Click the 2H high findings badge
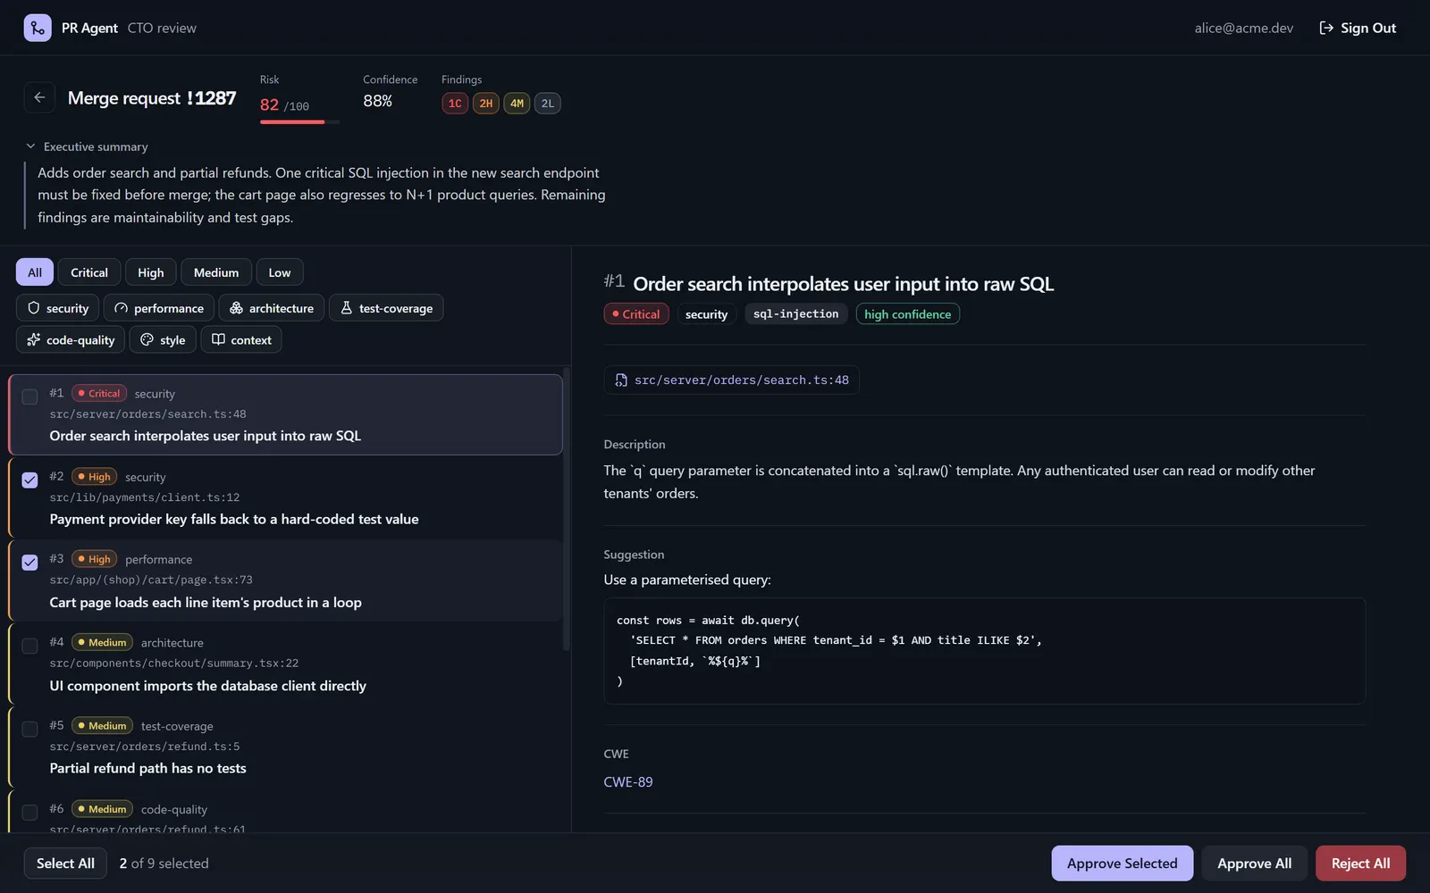Image resolution: width=1430 pixels, height=893 pixels. (486, 104)
